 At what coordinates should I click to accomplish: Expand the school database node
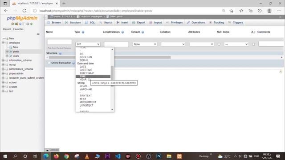pos(3,82)
